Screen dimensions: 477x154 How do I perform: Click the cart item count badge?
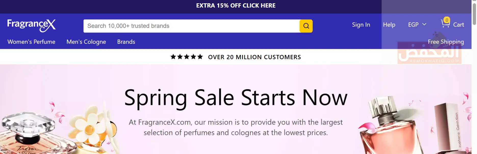point(447,20)
